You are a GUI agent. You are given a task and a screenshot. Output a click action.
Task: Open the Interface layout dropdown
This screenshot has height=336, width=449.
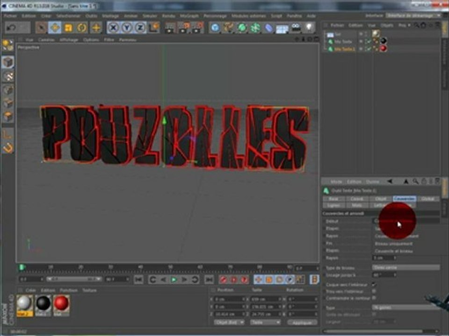click(413, 15)
